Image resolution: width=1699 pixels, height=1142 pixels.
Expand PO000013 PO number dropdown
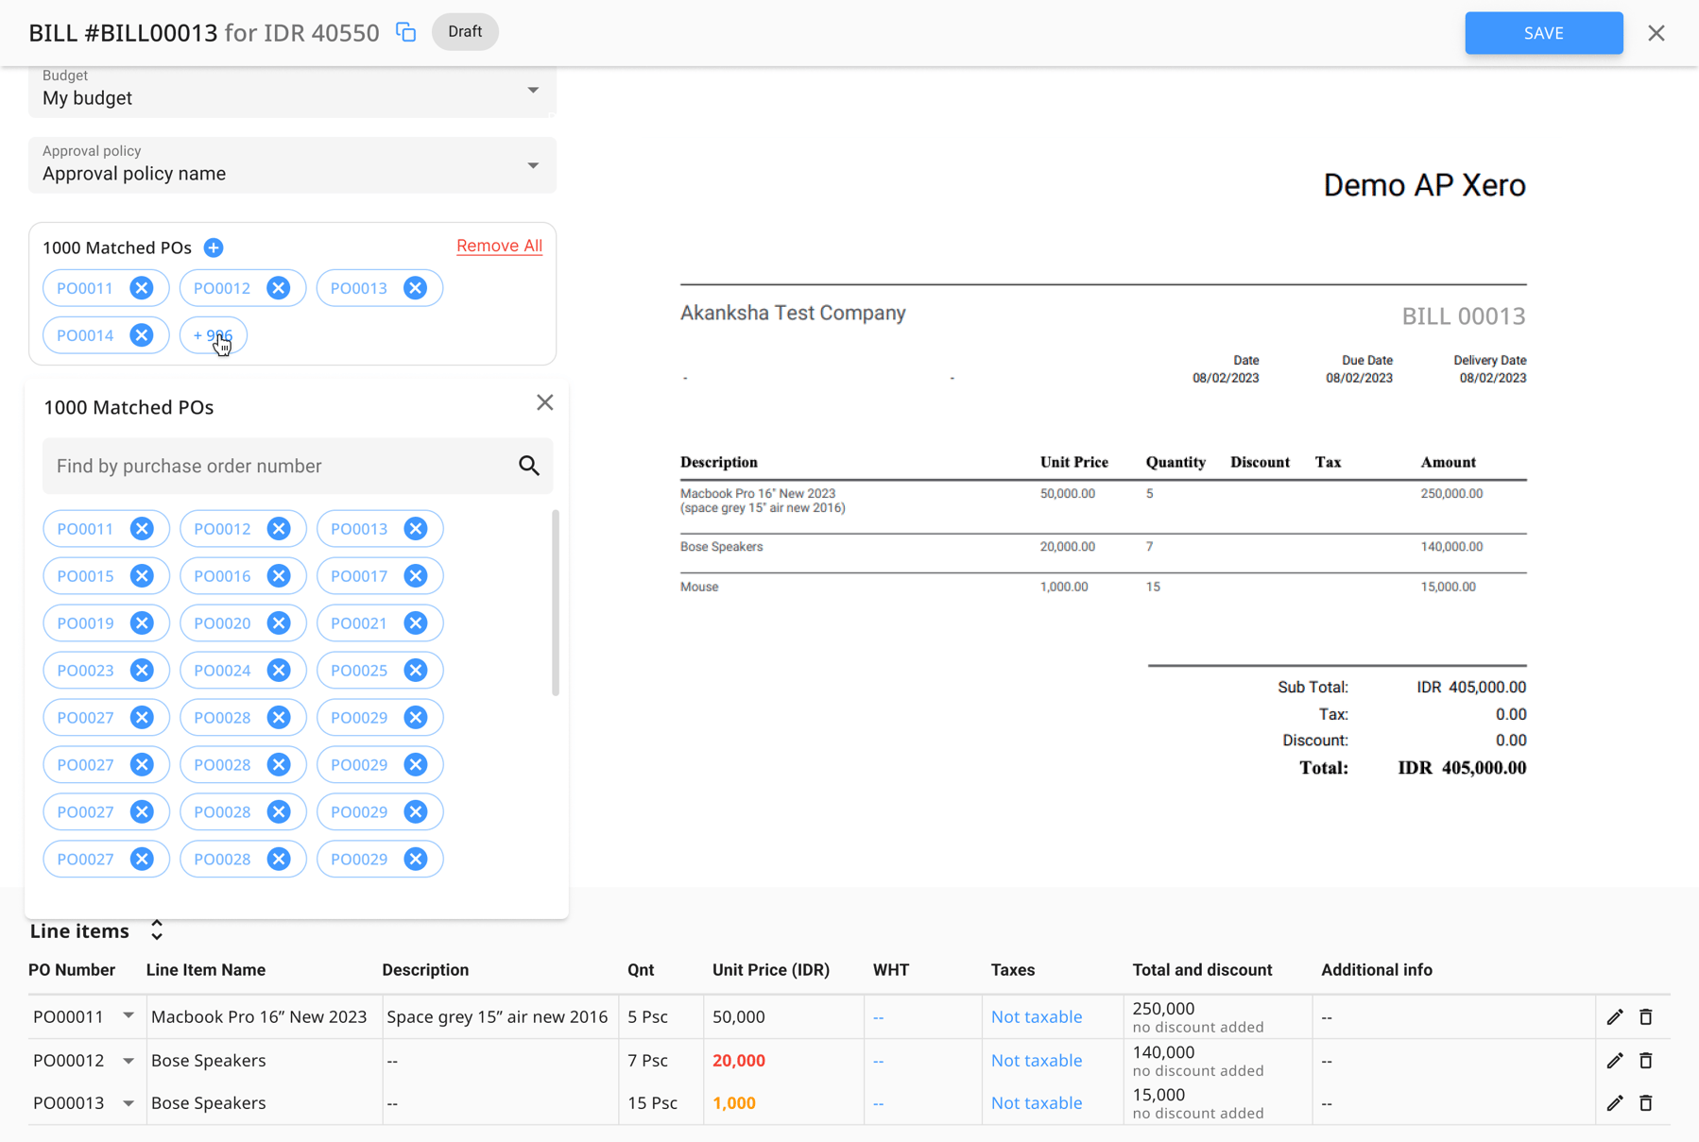(129, 1103)
